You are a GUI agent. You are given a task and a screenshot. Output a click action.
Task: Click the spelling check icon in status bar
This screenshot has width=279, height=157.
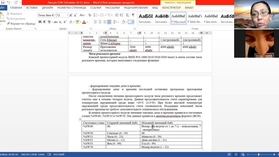pos(49,154)
